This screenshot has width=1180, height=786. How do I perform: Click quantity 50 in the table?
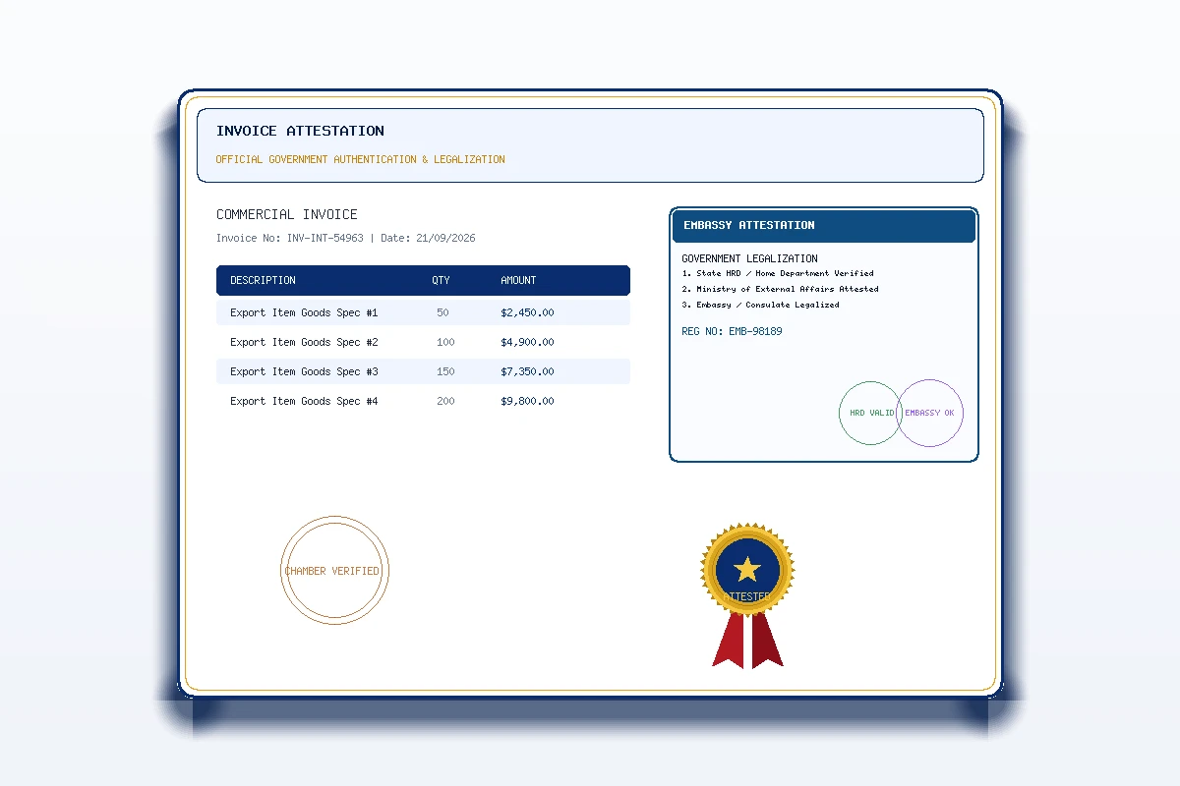pos(442,312)
